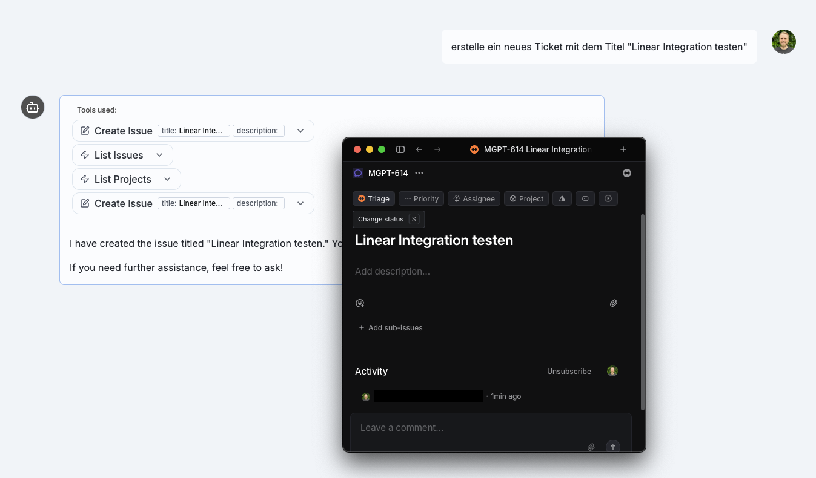Open the estimate triangle icon button
Screen dimensions: 816x478
coord(562,198)
